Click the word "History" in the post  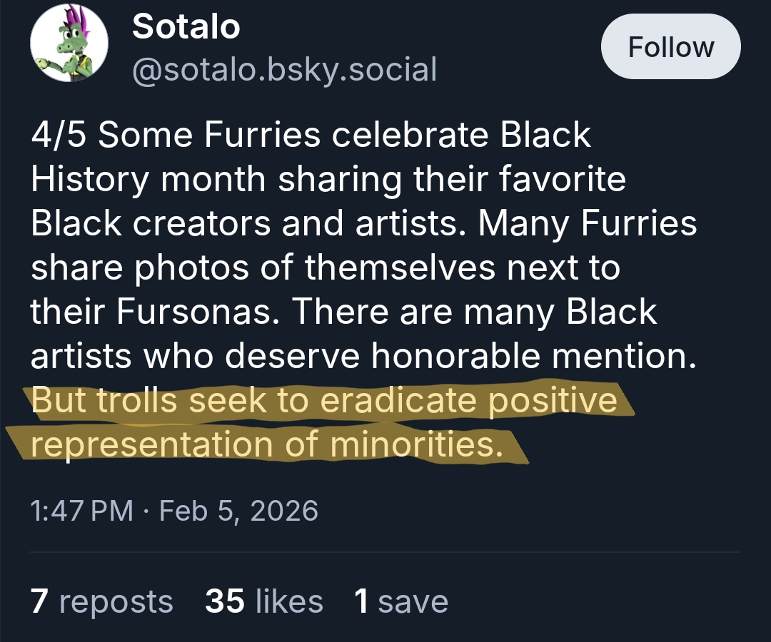pos(89,180)
